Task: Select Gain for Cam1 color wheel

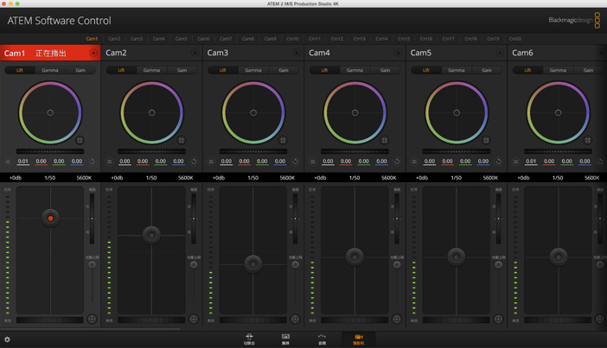Action: (x=80, y=70)
